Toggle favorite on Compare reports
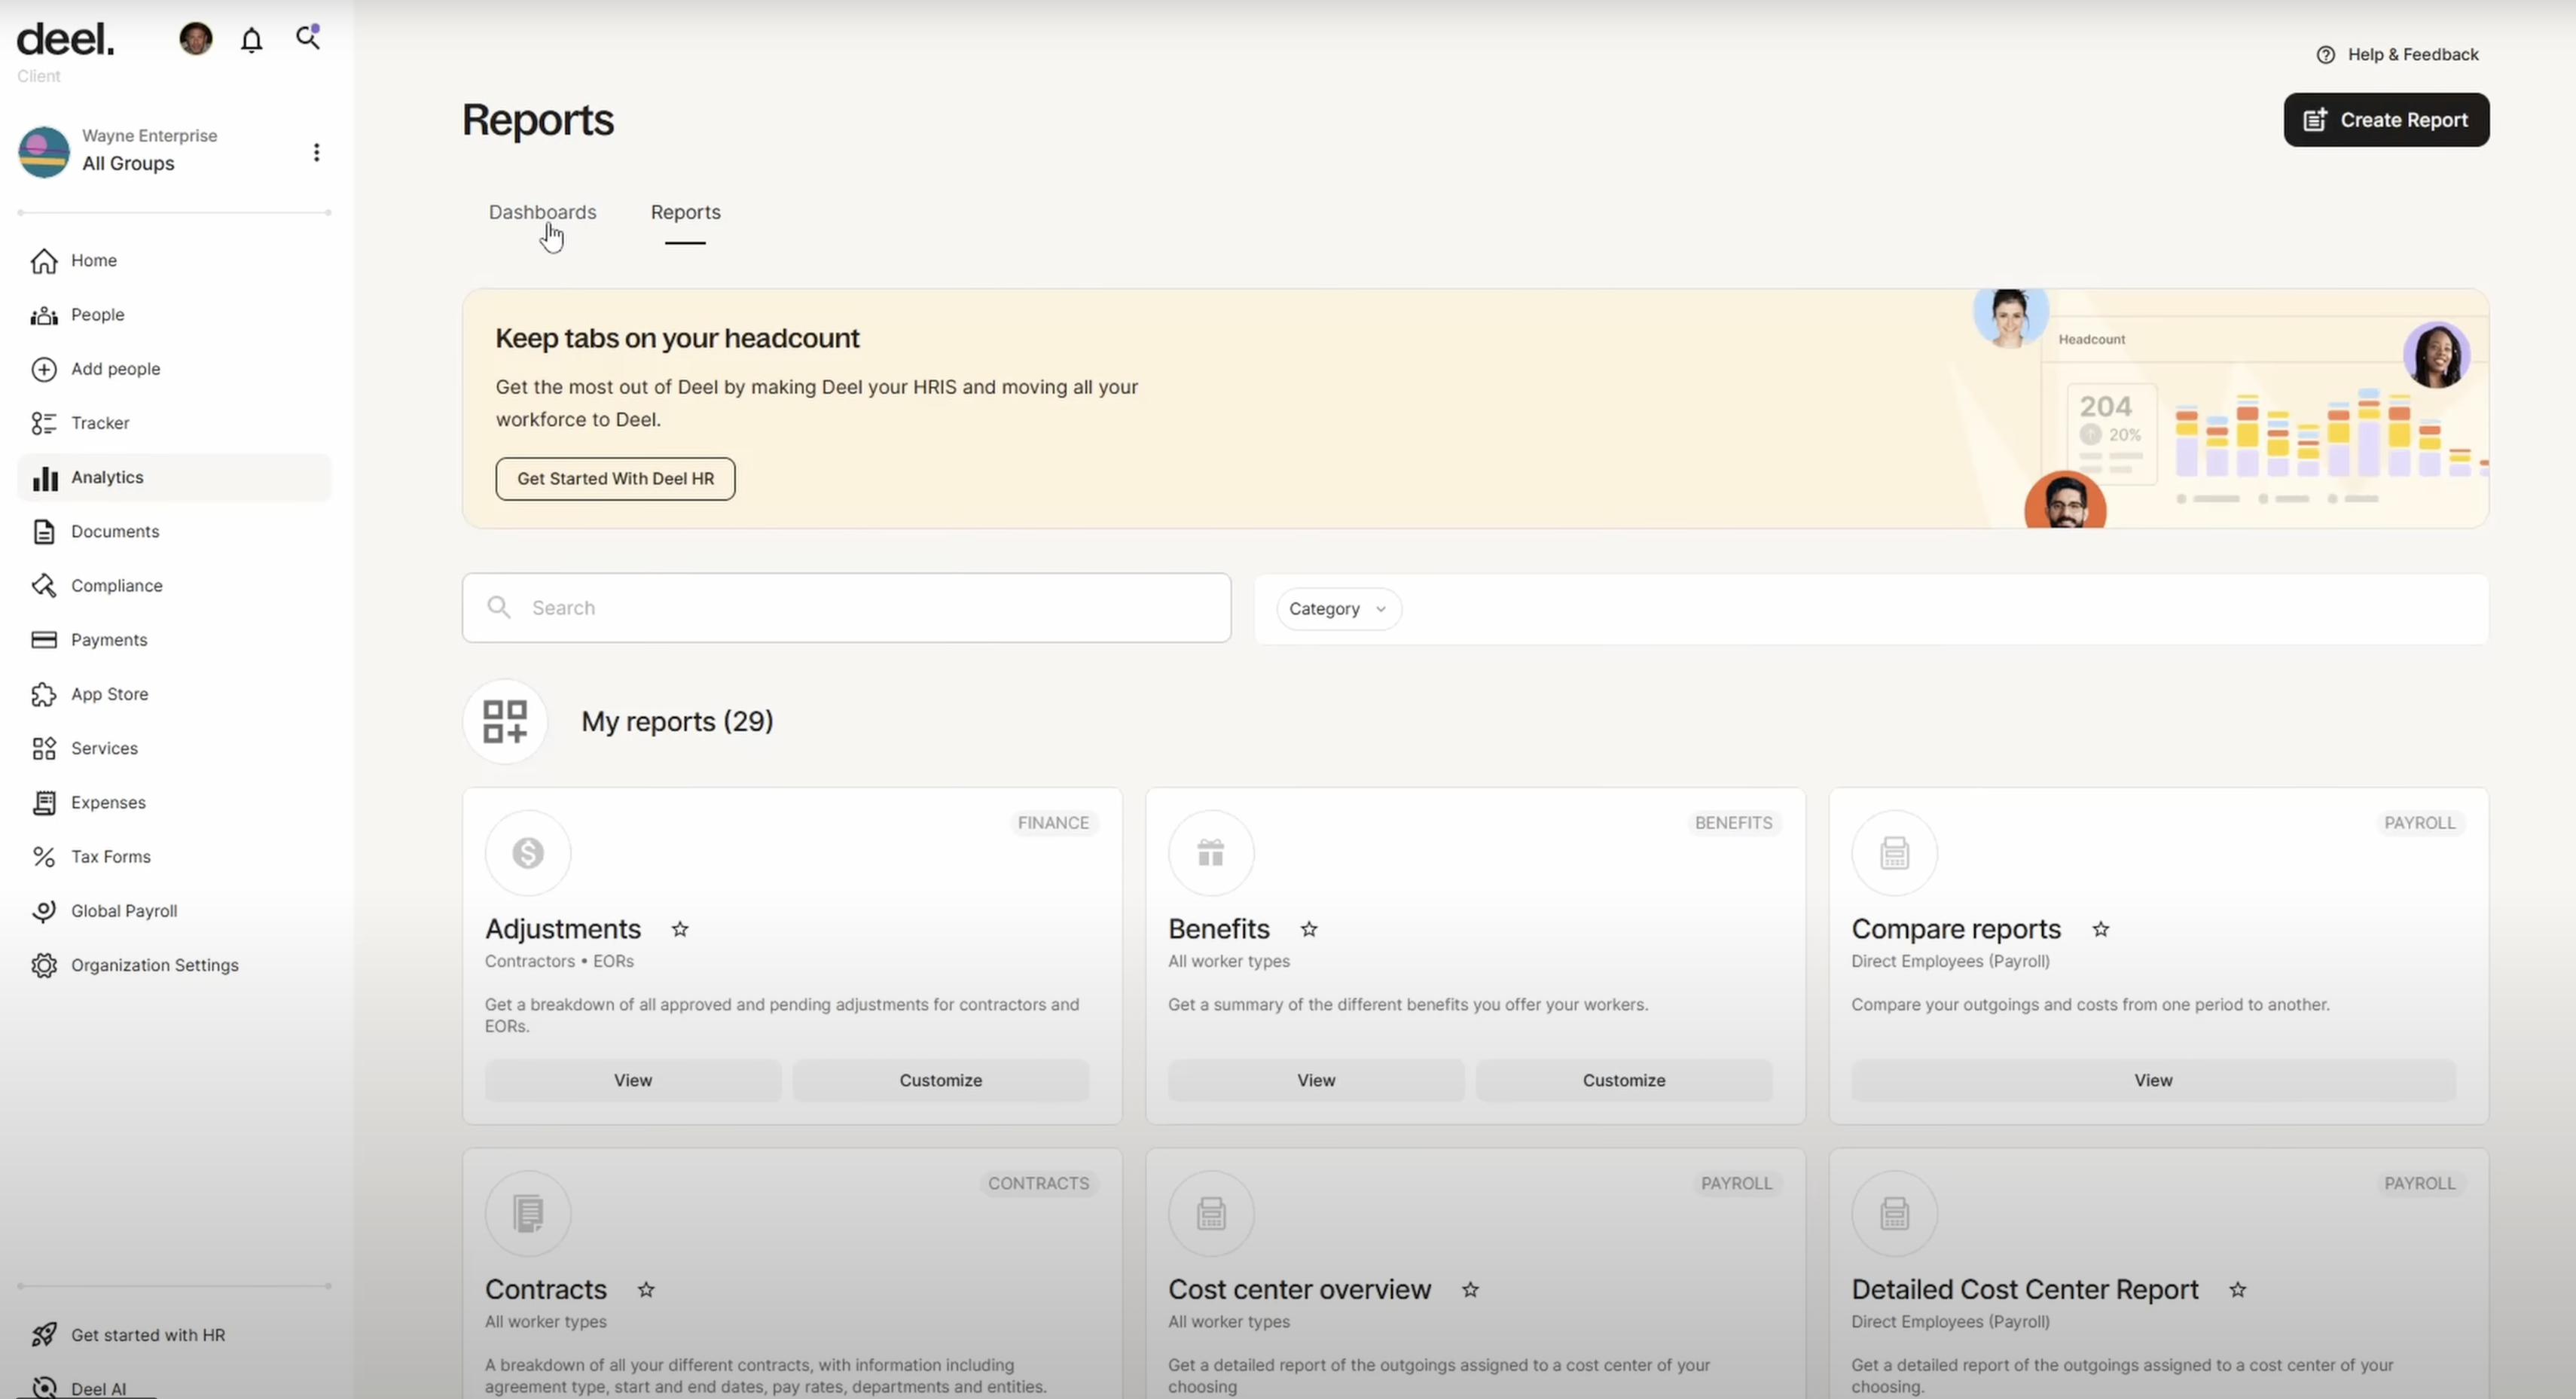The height and width of the screenshot is (1399, 2576). (x=2101, y=930)
